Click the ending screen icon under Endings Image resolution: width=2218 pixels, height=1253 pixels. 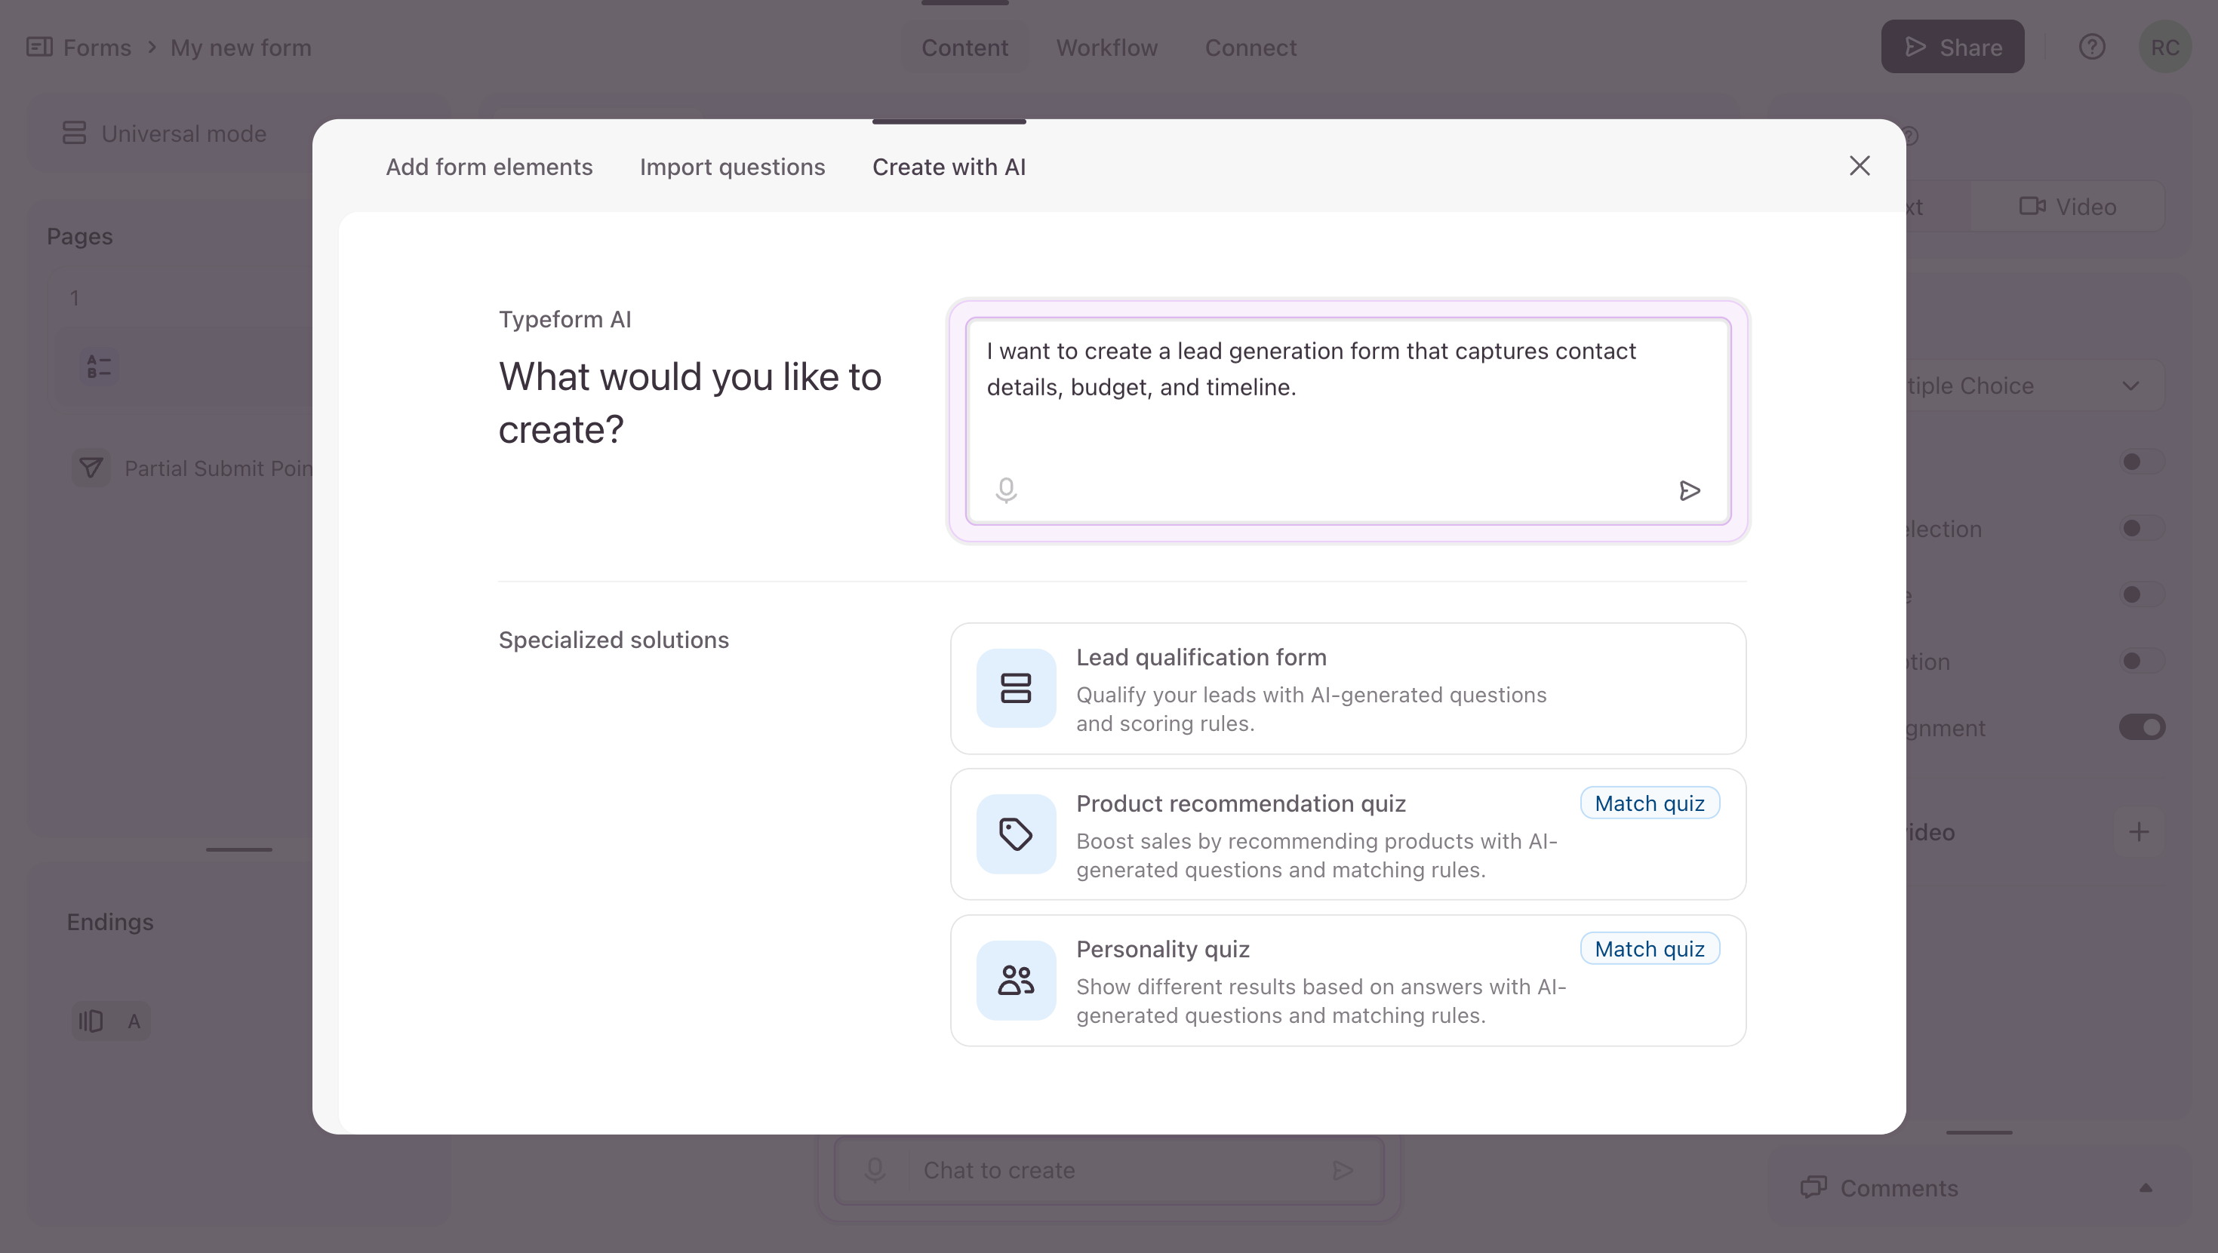pos(91,1021)
